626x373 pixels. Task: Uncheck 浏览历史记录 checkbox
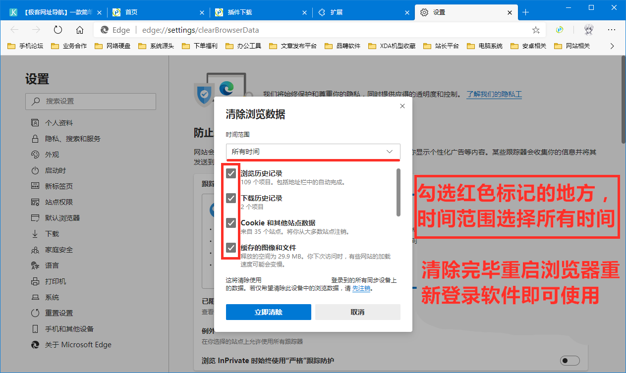230,173
